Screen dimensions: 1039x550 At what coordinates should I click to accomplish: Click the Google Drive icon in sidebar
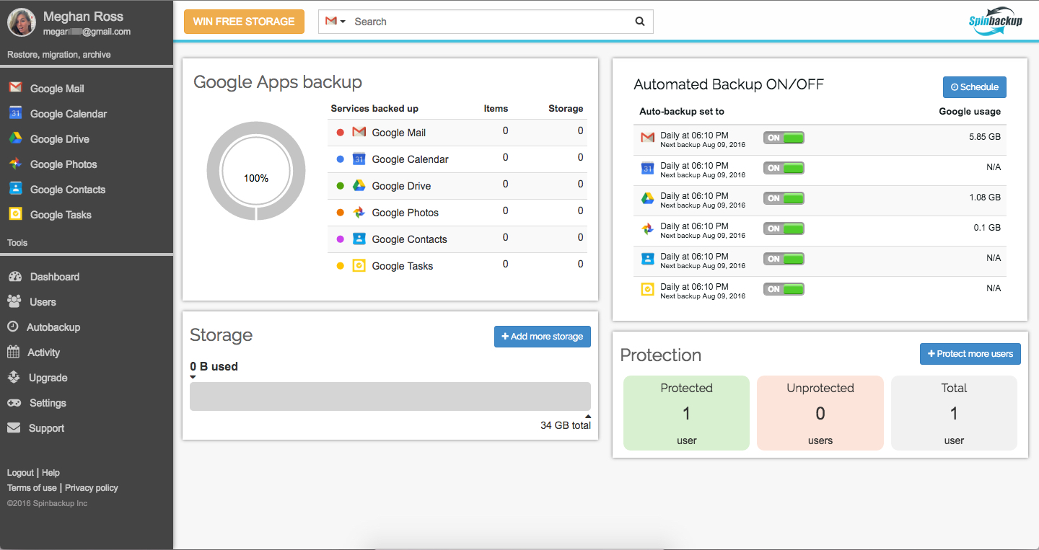pos(15,138)
